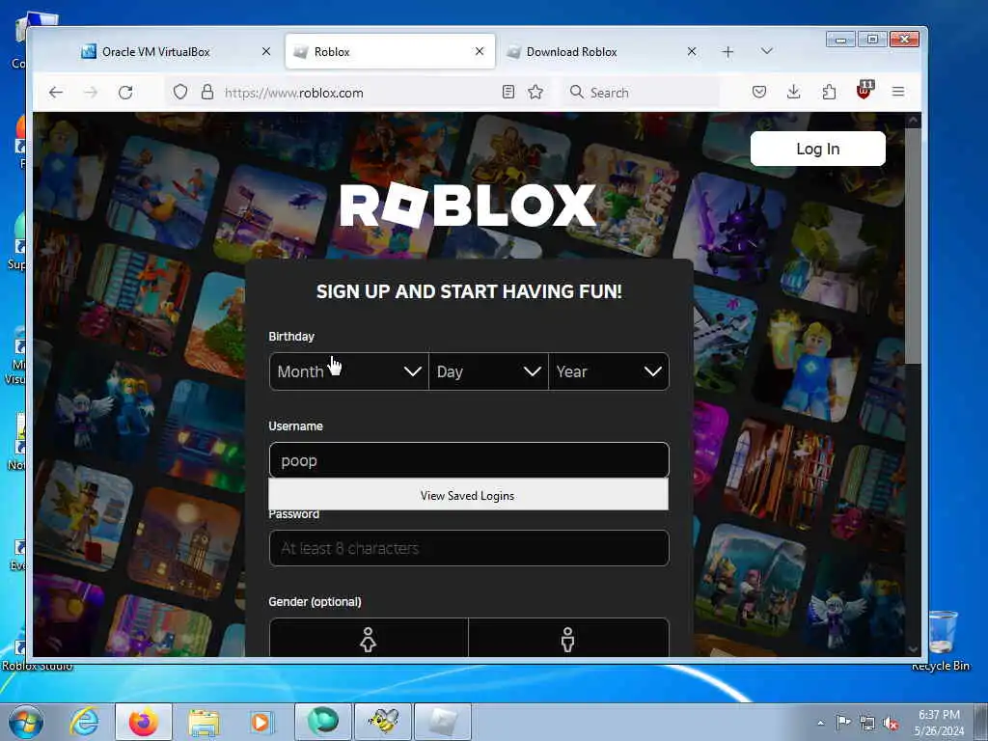Click the Log In button
This screenshot has width=988, height=741.
[817, 149]
